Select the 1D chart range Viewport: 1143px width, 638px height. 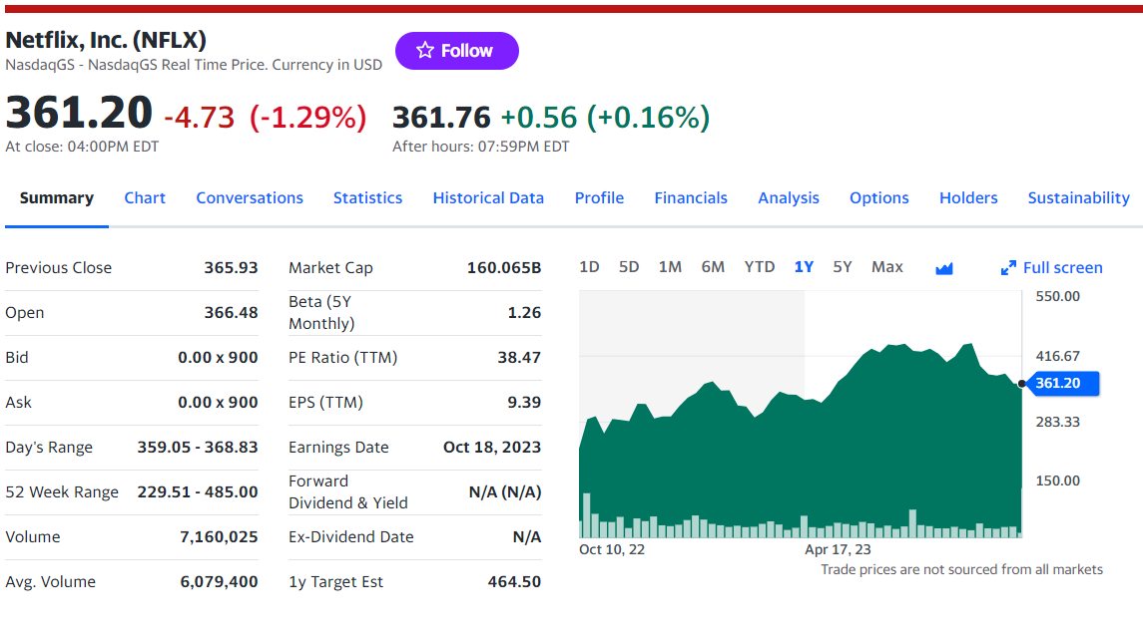coord(589,267)
